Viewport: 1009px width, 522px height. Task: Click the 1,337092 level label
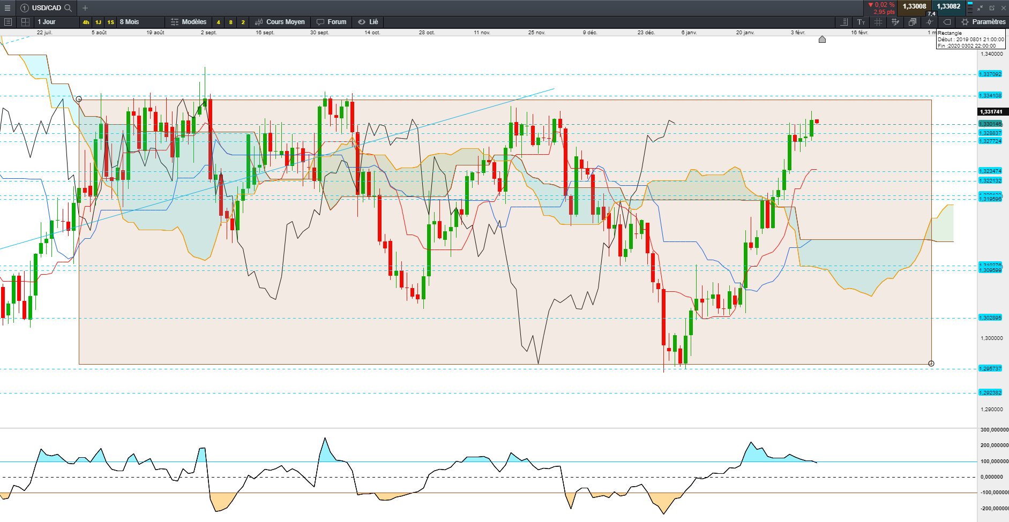click(x=990, y=74)
